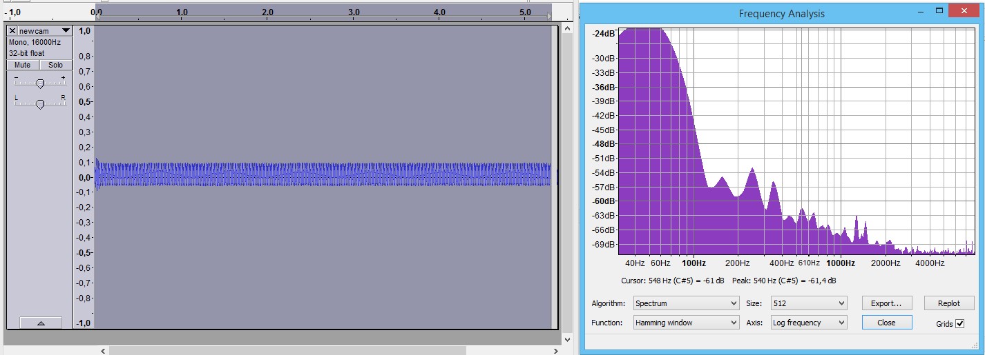Solo the newcam track
The width and height of the screenshot is (985, 355).
click(55, 65)
